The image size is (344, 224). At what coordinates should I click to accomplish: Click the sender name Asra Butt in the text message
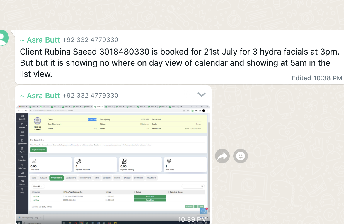click(43, 40)
